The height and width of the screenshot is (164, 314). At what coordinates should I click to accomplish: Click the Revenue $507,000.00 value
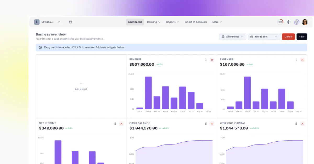coord(142,65)
